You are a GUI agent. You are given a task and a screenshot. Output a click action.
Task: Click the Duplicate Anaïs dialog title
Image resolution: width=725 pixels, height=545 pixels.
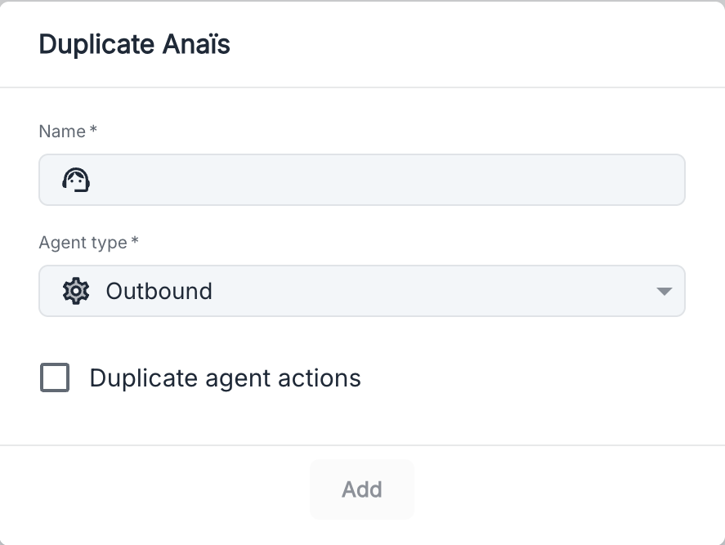pos(134,44)
